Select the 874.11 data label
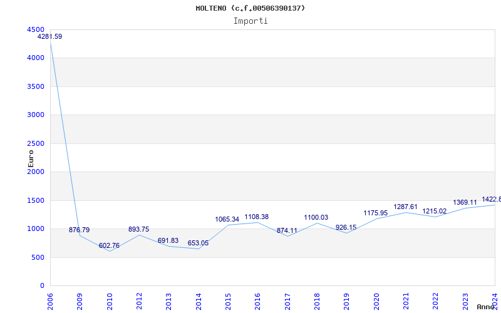This screenshot has width=501, height=313. pos(287,230)
